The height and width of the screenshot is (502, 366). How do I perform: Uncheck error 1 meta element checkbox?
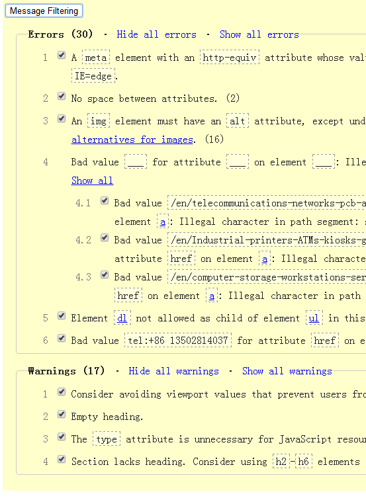tap(62, 55)
